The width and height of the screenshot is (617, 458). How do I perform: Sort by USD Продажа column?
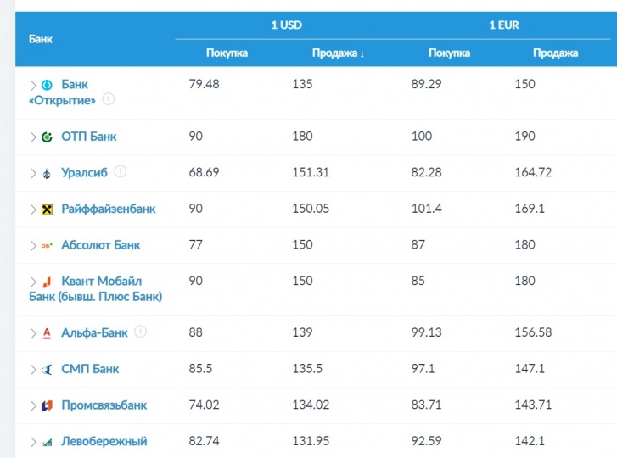tap(337, 53)
